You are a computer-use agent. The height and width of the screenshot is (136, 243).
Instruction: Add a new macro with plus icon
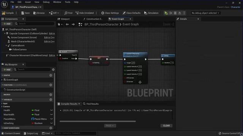(50, 95)
